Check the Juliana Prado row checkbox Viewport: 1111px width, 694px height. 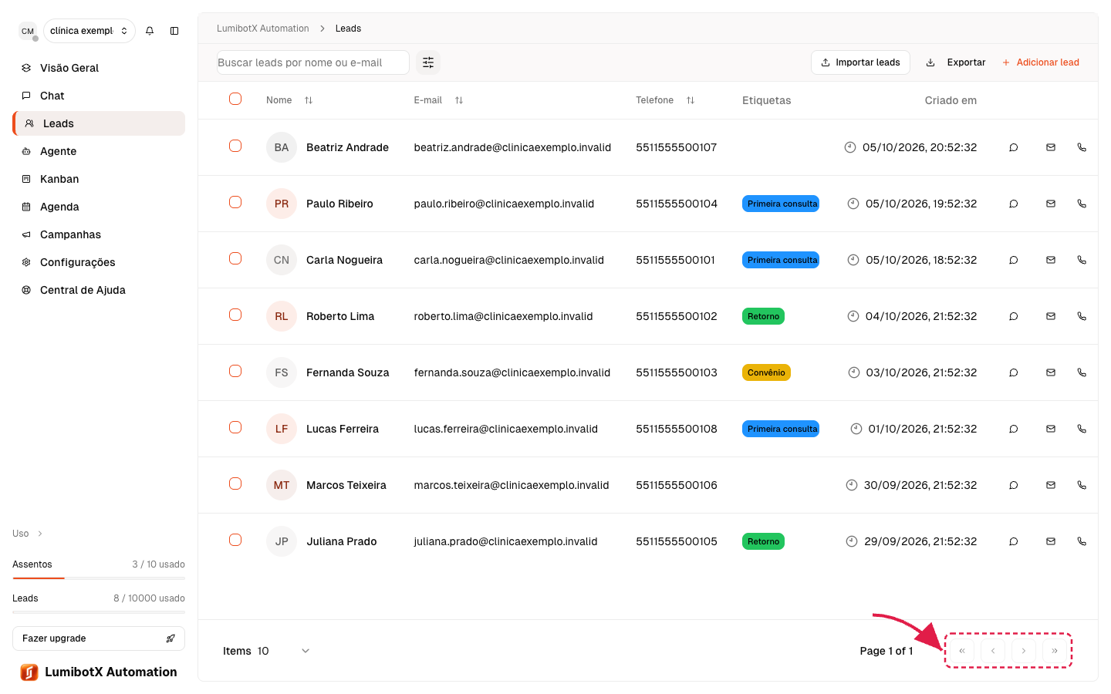tap(235, 540)
